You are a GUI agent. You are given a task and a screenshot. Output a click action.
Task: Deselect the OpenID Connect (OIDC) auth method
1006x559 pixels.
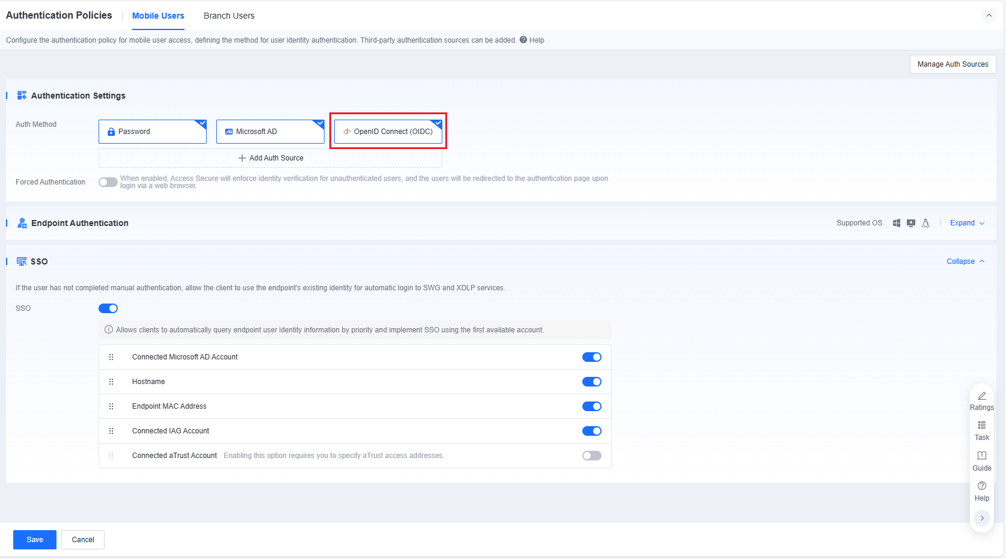pos(388,132)
